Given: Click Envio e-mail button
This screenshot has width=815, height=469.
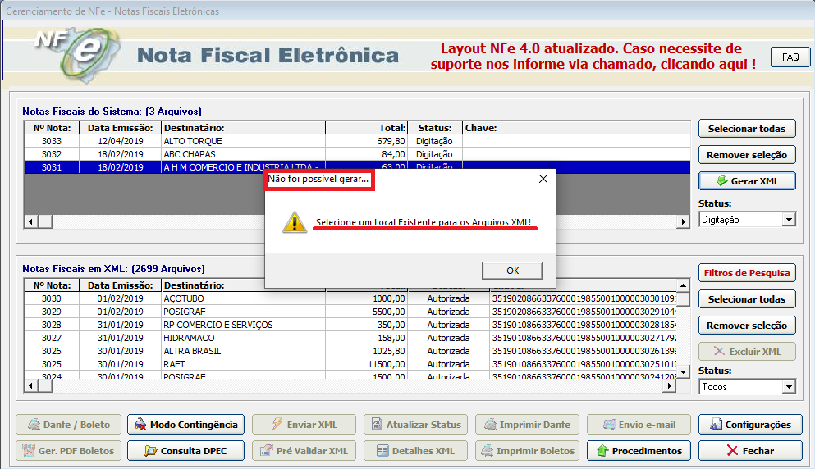Looking at the screenshot, I should [x=639, y=425].
